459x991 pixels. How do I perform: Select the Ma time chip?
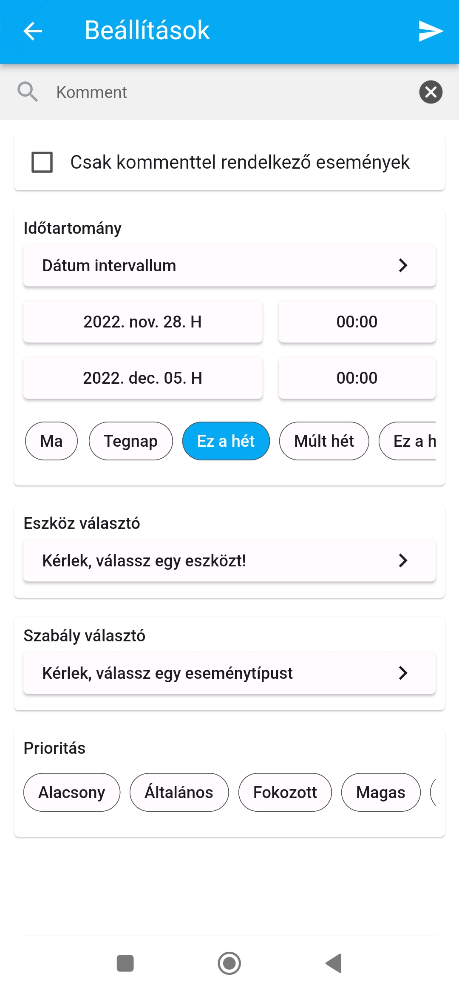pyautogui.click(x=51, y=441)
